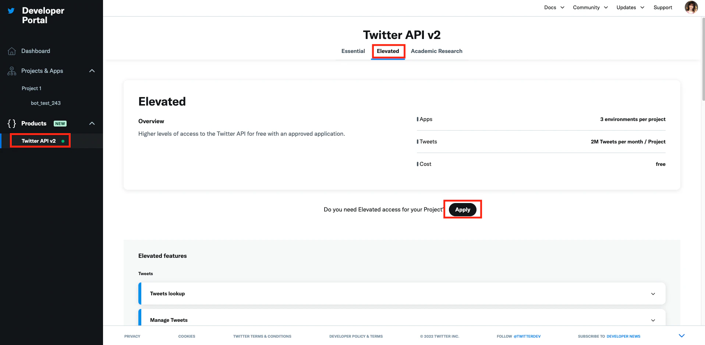Click the Twitter bird logo

[11, 11]
